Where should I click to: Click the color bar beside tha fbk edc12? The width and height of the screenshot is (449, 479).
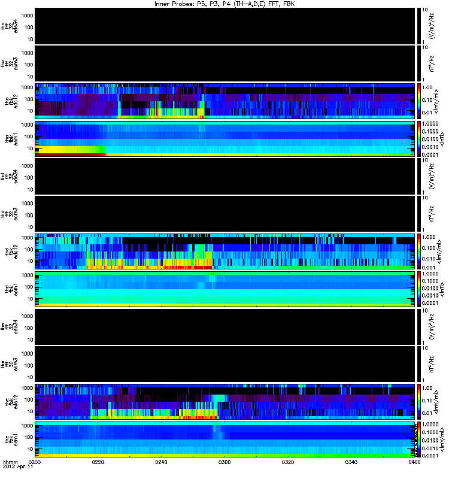pyautogui.click(x=418, y=101)
